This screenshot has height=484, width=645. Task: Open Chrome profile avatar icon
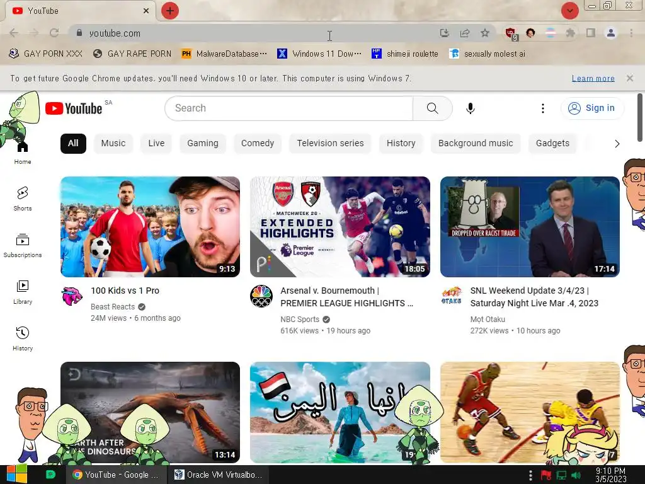tap(611, 33)
